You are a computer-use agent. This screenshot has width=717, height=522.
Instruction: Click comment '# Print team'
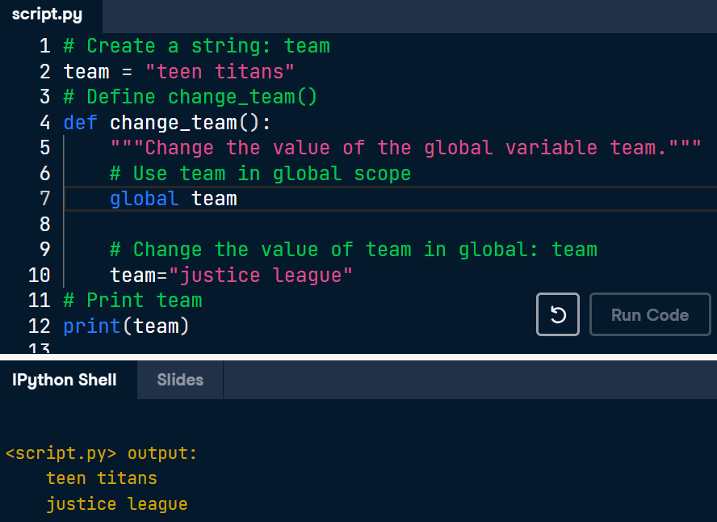click(132, 301)
